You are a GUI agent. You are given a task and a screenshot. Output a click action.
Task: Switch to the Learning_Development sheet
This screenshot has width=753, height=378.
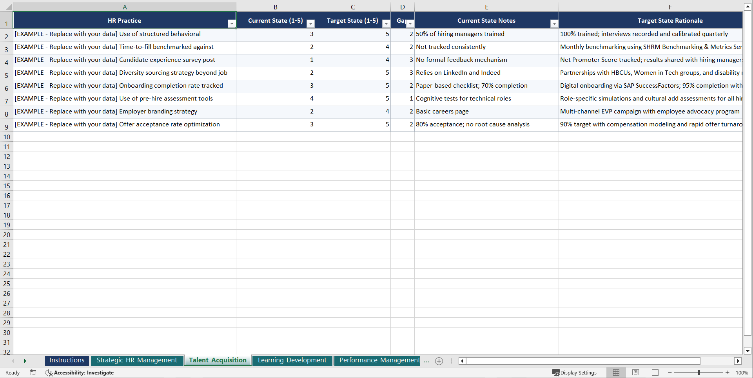click(x=292, y=360)
